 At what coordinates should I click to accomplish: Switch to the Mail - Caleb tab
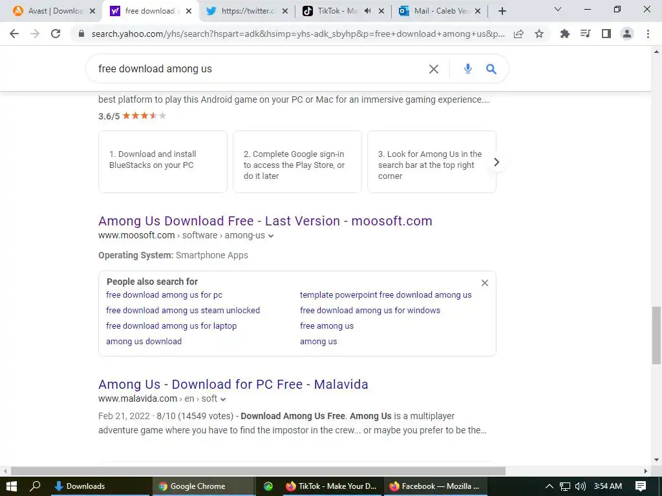(x=438, y=11)
